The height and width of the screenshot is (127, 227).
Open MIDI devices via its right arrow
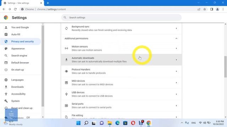pos(176,83)
